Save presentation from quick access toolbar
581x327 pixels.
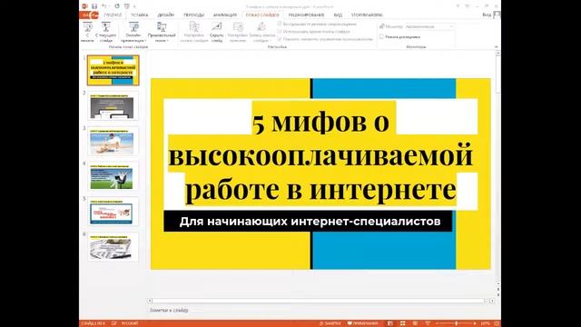pos(94,6)
